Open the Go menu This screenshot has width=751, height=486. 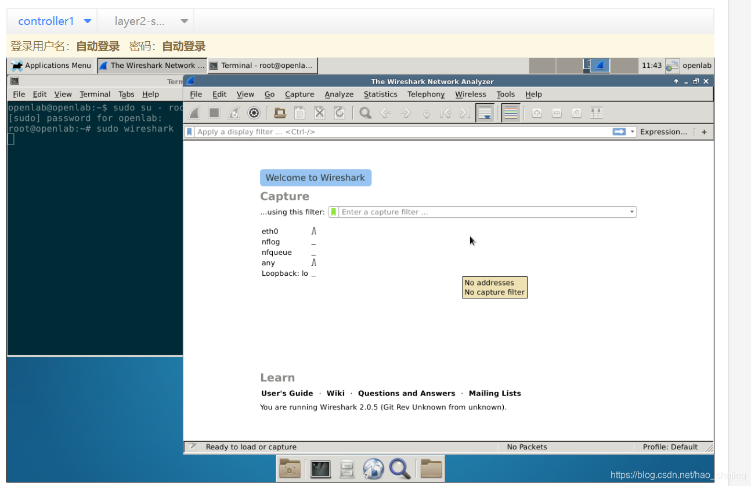[269, 94]
